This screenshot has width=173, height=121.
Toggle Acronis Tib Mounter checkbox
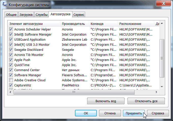pos(11,55)
